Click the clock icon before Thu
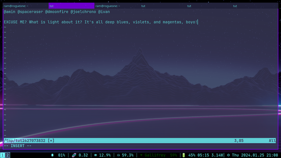Viewport: 281px width, 158px height. (228, 155)
